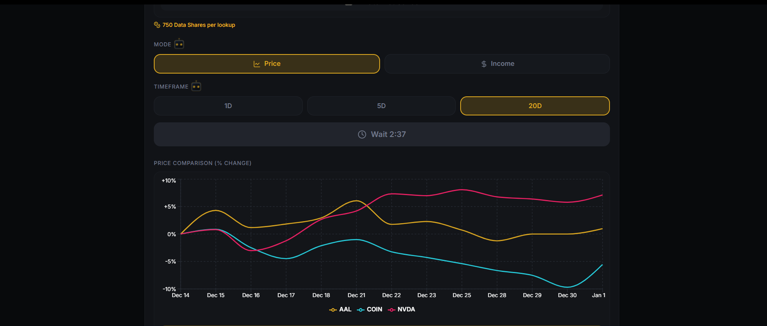Click the 750 Data Shares per lookup text
767x326 pixels.
point(199,25)
